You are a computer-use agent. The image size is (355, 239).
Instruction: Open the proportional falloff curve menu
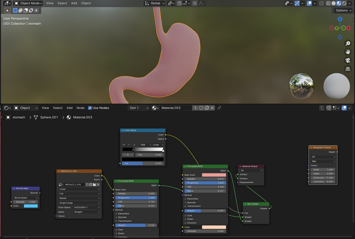coord(202,3)
